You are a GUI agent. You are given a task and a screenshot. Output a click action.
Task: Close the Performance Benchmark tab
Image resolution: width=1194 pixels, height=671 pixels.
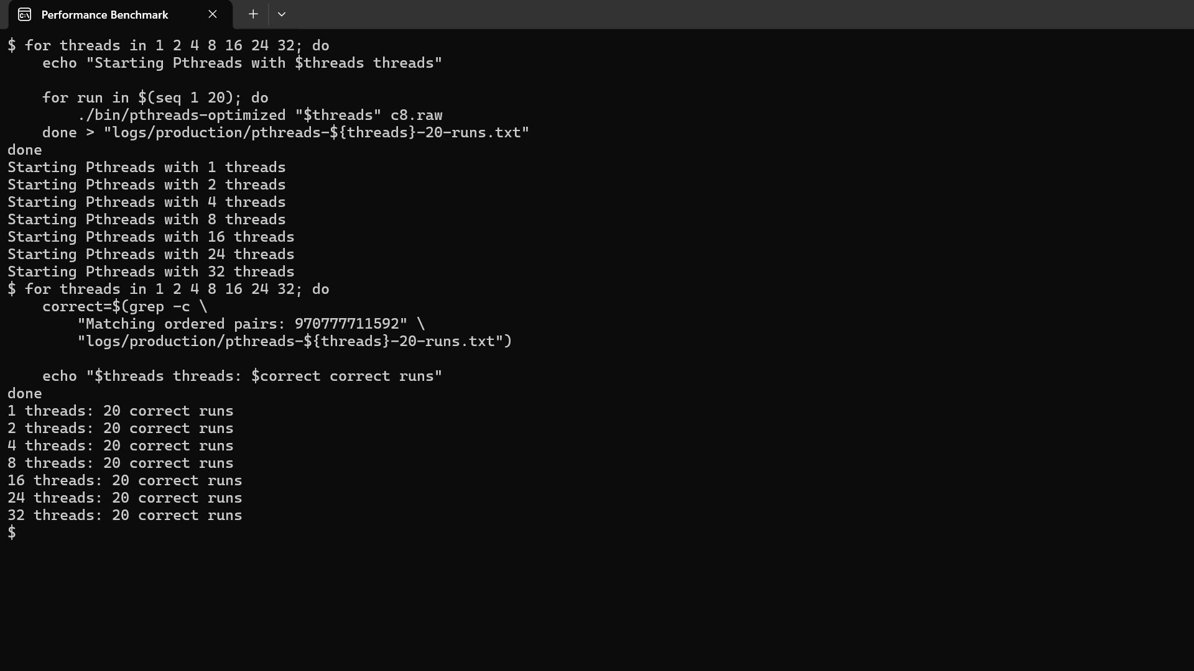click(213, 14)
